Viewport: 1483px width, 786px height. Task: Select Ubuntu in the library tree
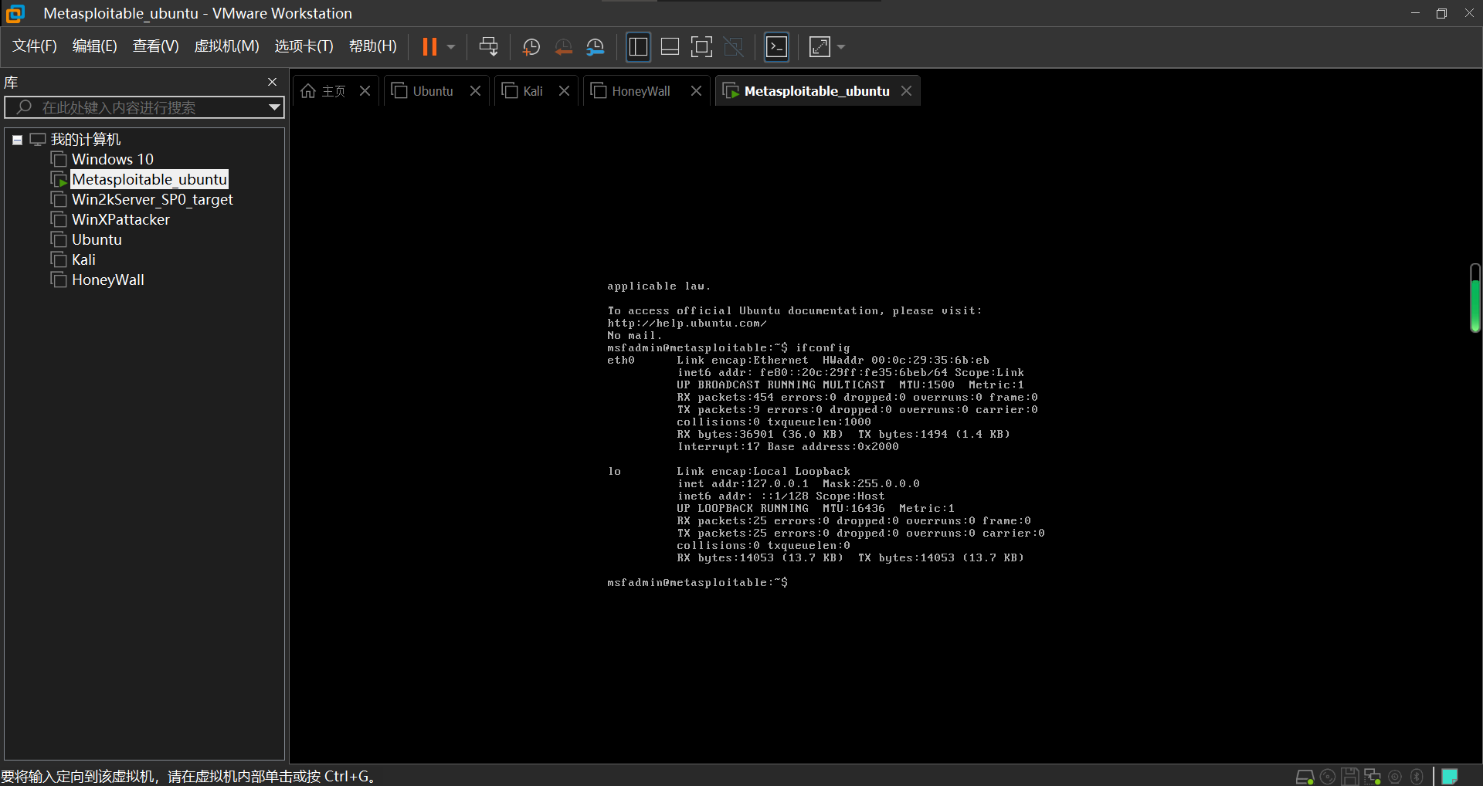click(97, 239)
